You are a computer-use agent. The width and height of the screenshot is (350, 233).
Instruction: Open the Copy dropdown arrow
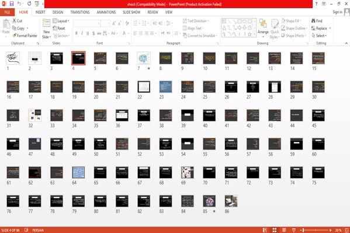27,29
